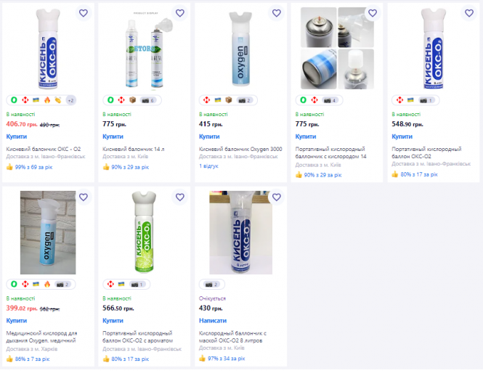
Task: Save Медицинский кислород Oxygen to favorites via heart
Action: (x=83, y=197)
